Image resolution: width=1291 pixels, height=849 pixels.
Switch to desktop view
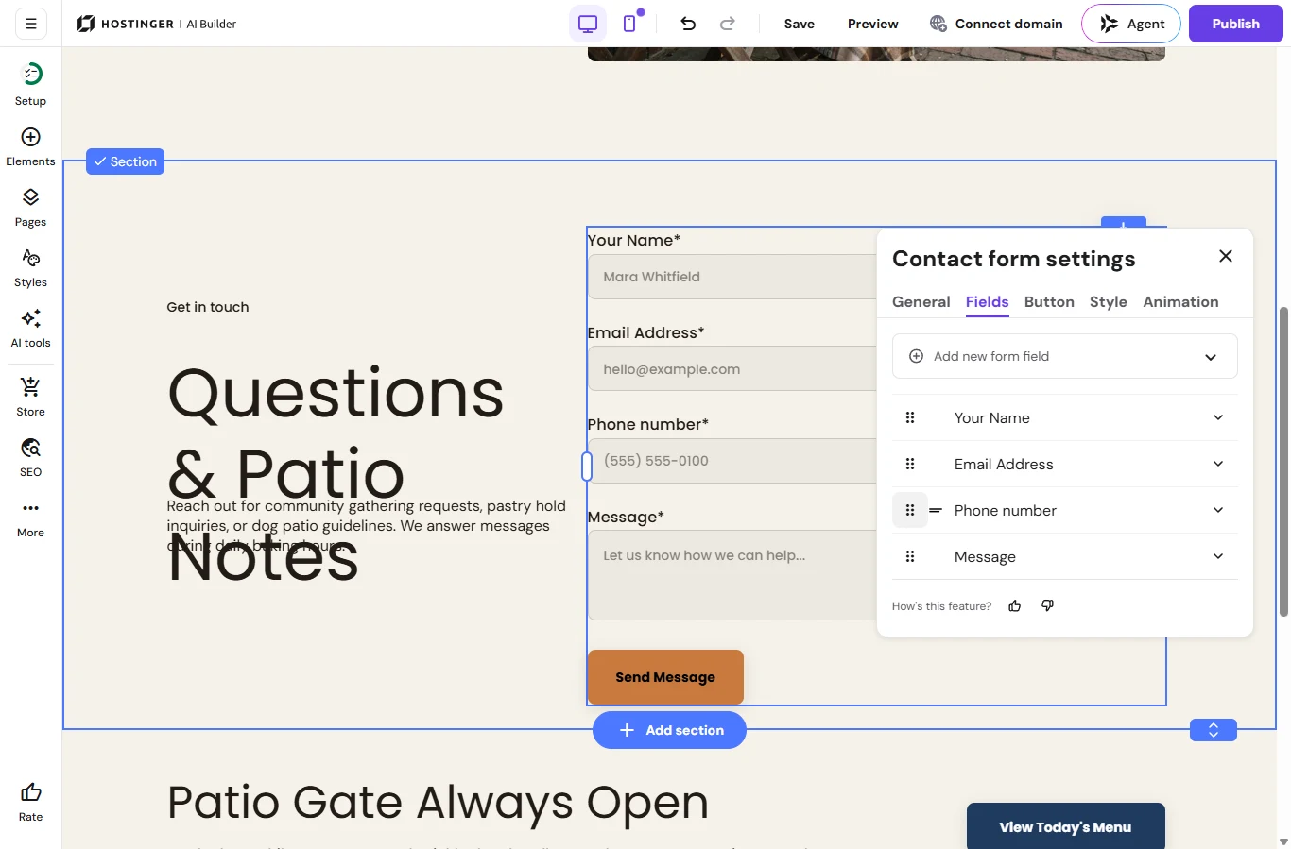(588, 24)
